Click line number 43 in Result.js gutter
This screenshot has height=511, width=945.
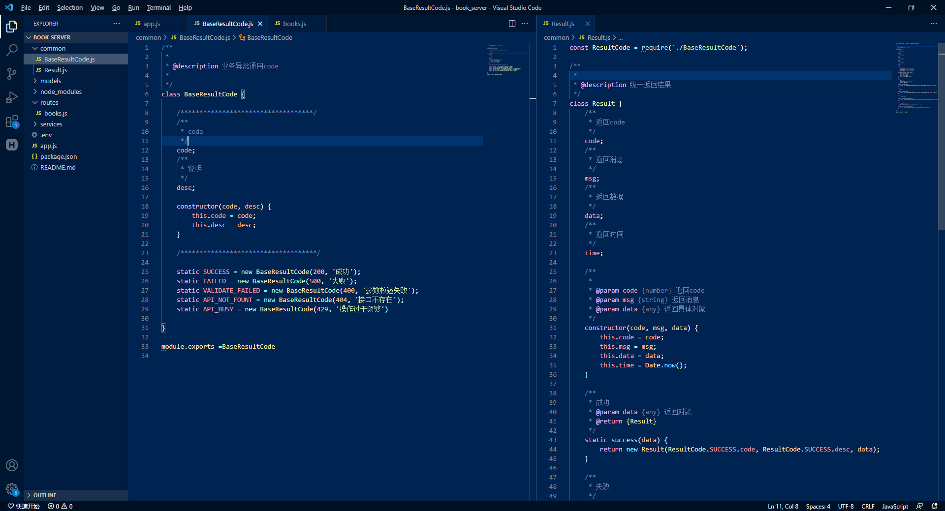click(552, 440)
